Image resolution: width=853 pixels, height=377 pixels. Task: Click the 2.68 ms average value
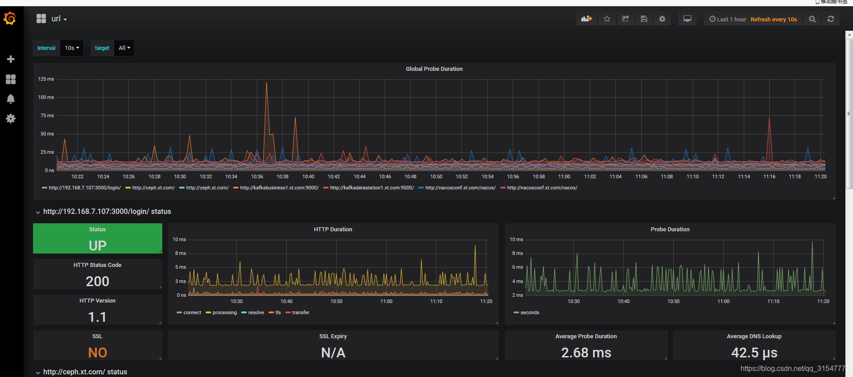[x=586, y=352]
